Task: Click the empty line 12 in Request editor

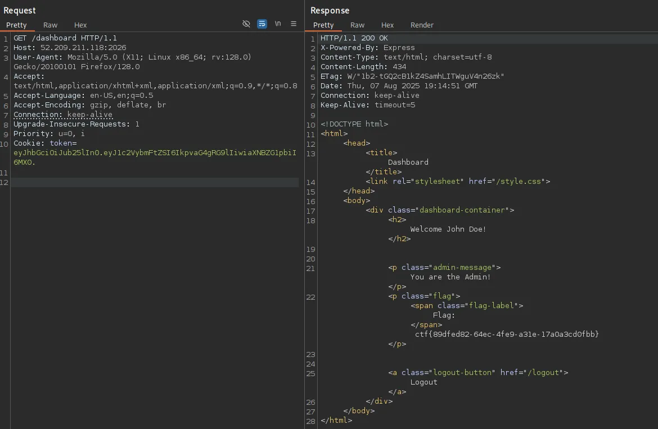Action: pyautogui.click(x=155, y=182)
